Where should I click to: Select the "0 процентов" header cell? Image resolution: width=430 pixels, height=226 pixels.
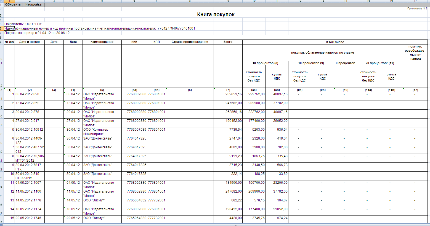(x=345, y=63)
